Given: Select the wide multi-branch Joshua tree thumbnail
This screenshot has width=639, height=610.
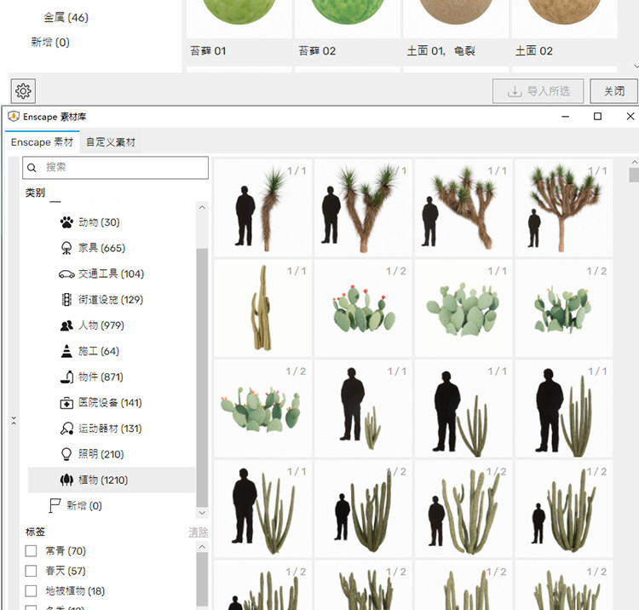Looking at the screenshot, I should 463,208.
